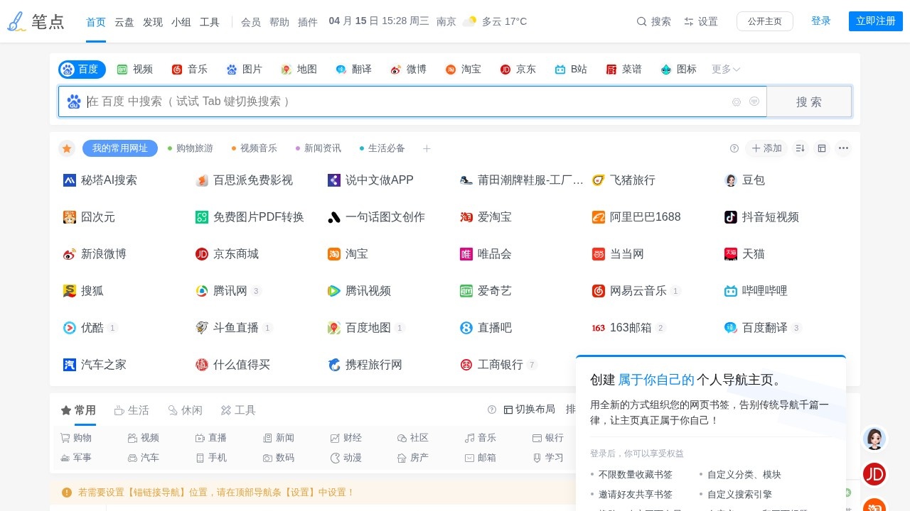Click the 登录 link
910x511 pixels.
(x=821, y=21)
